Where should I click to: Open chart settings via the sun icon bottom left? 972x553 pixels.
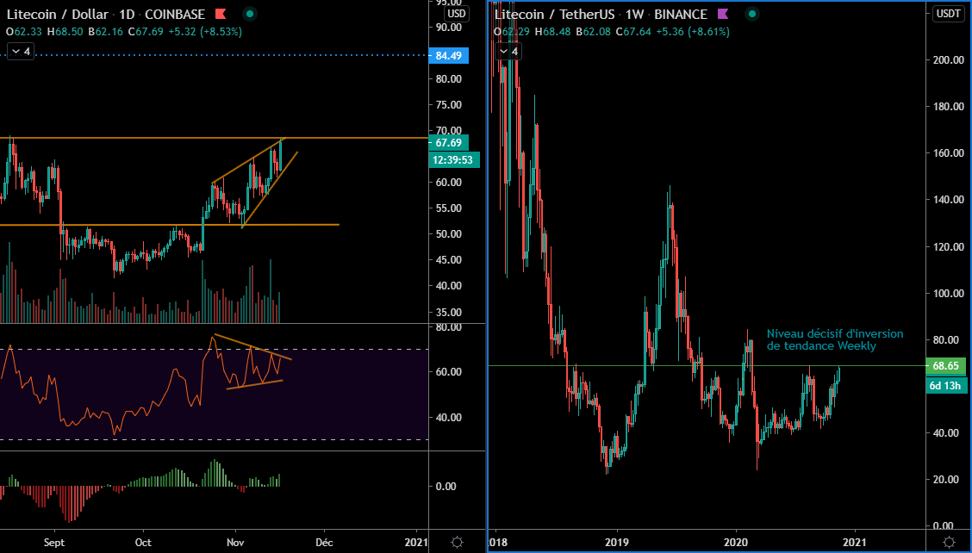[x=456, y=543]
